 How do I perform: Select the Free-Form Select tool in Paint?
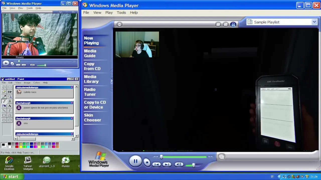pyautogui.click(x=4, y=87)
